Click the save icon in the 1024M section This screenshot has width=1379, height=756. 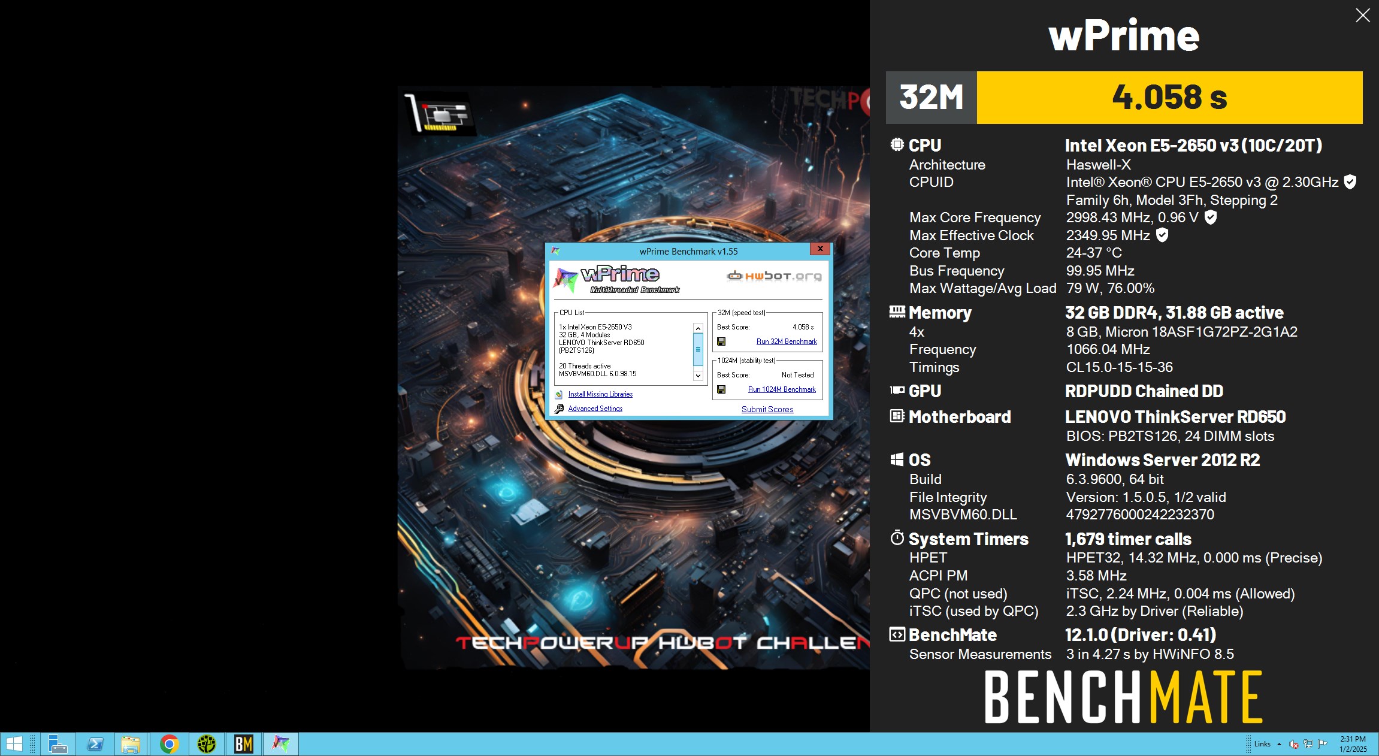click(x=721, y=389)
